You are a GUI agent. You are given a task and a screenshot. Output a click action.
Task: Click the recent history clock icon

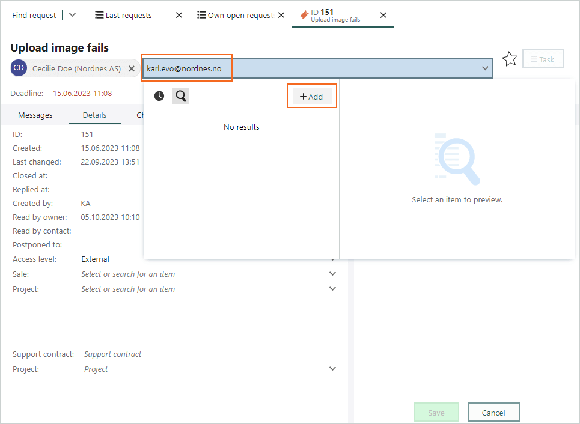(x=159, y=96)
